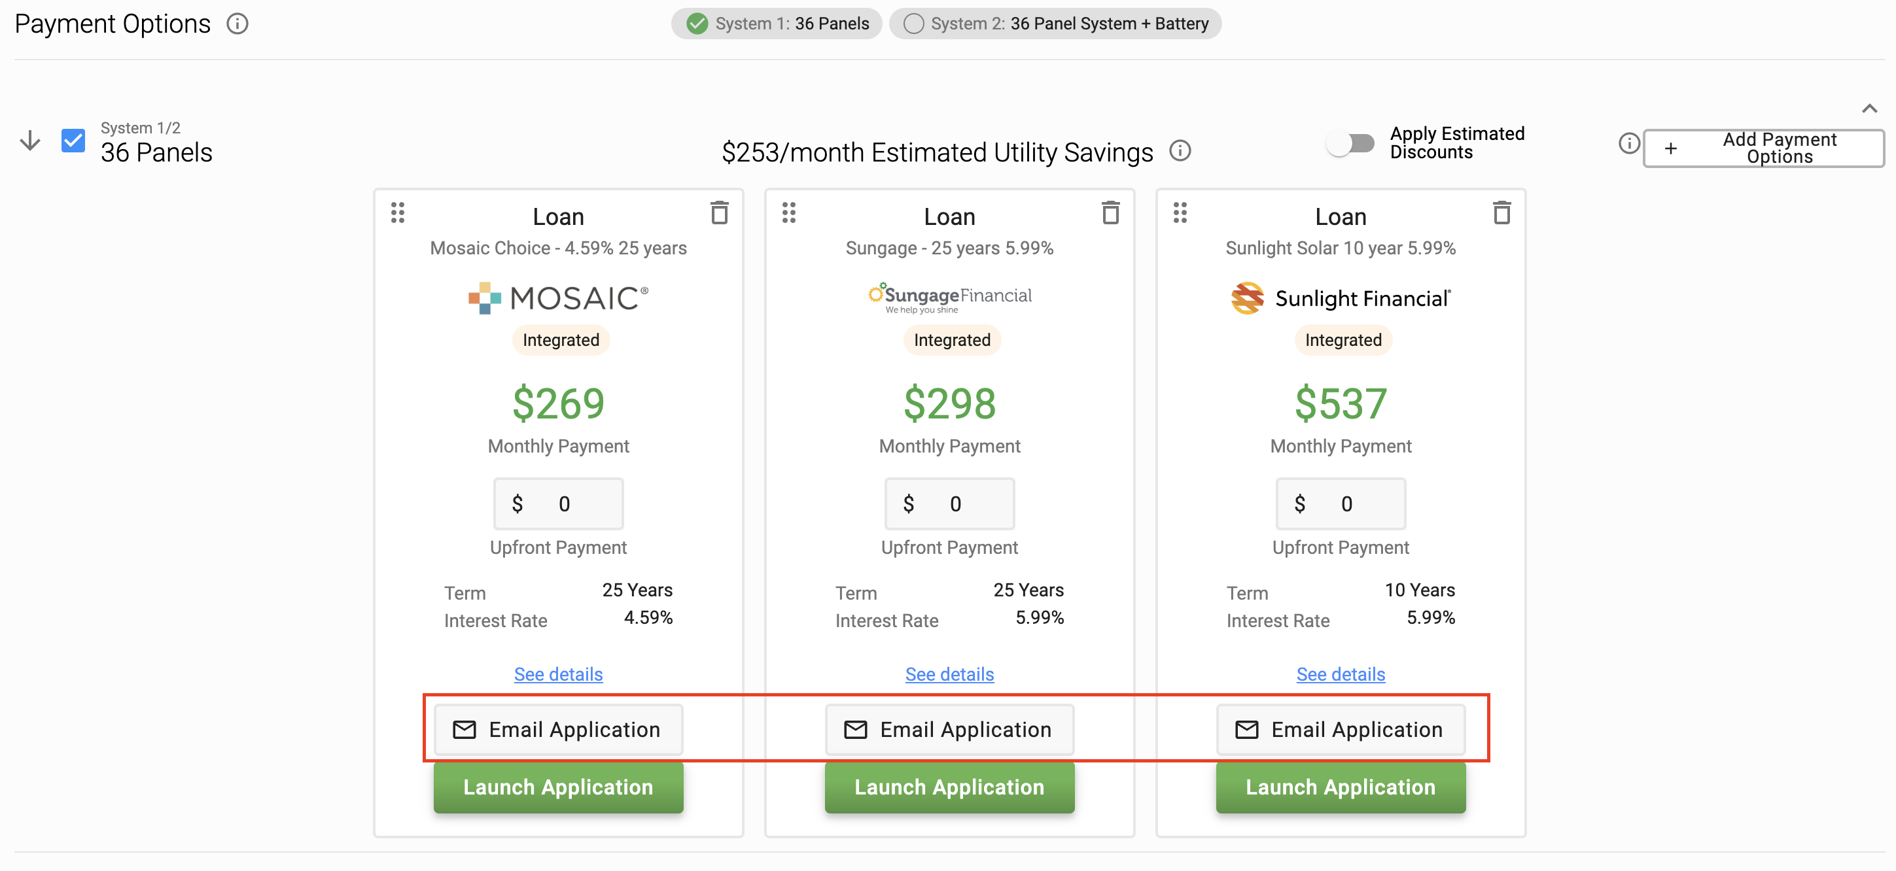Select System 2: 36 Panel System + Battery
Screen dimensions: 1896x871
coord(1055,24)
